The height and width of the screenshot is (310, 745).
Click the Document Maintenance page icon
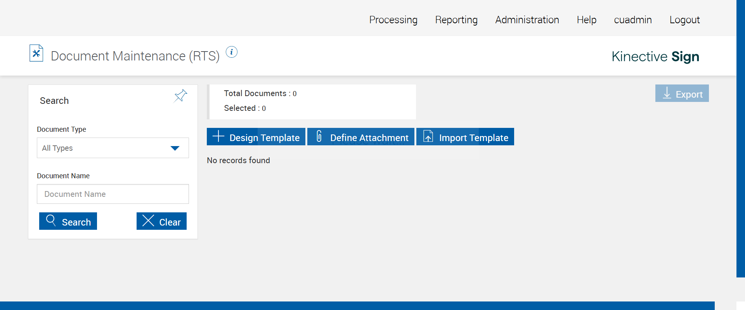tap(36, 53)
